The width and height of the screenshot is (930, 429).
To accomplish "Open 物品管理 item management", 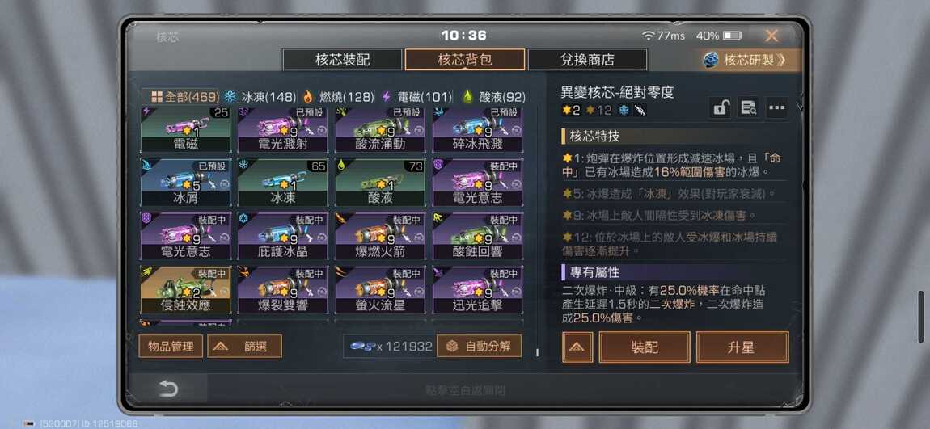I will tap(171, 346).
